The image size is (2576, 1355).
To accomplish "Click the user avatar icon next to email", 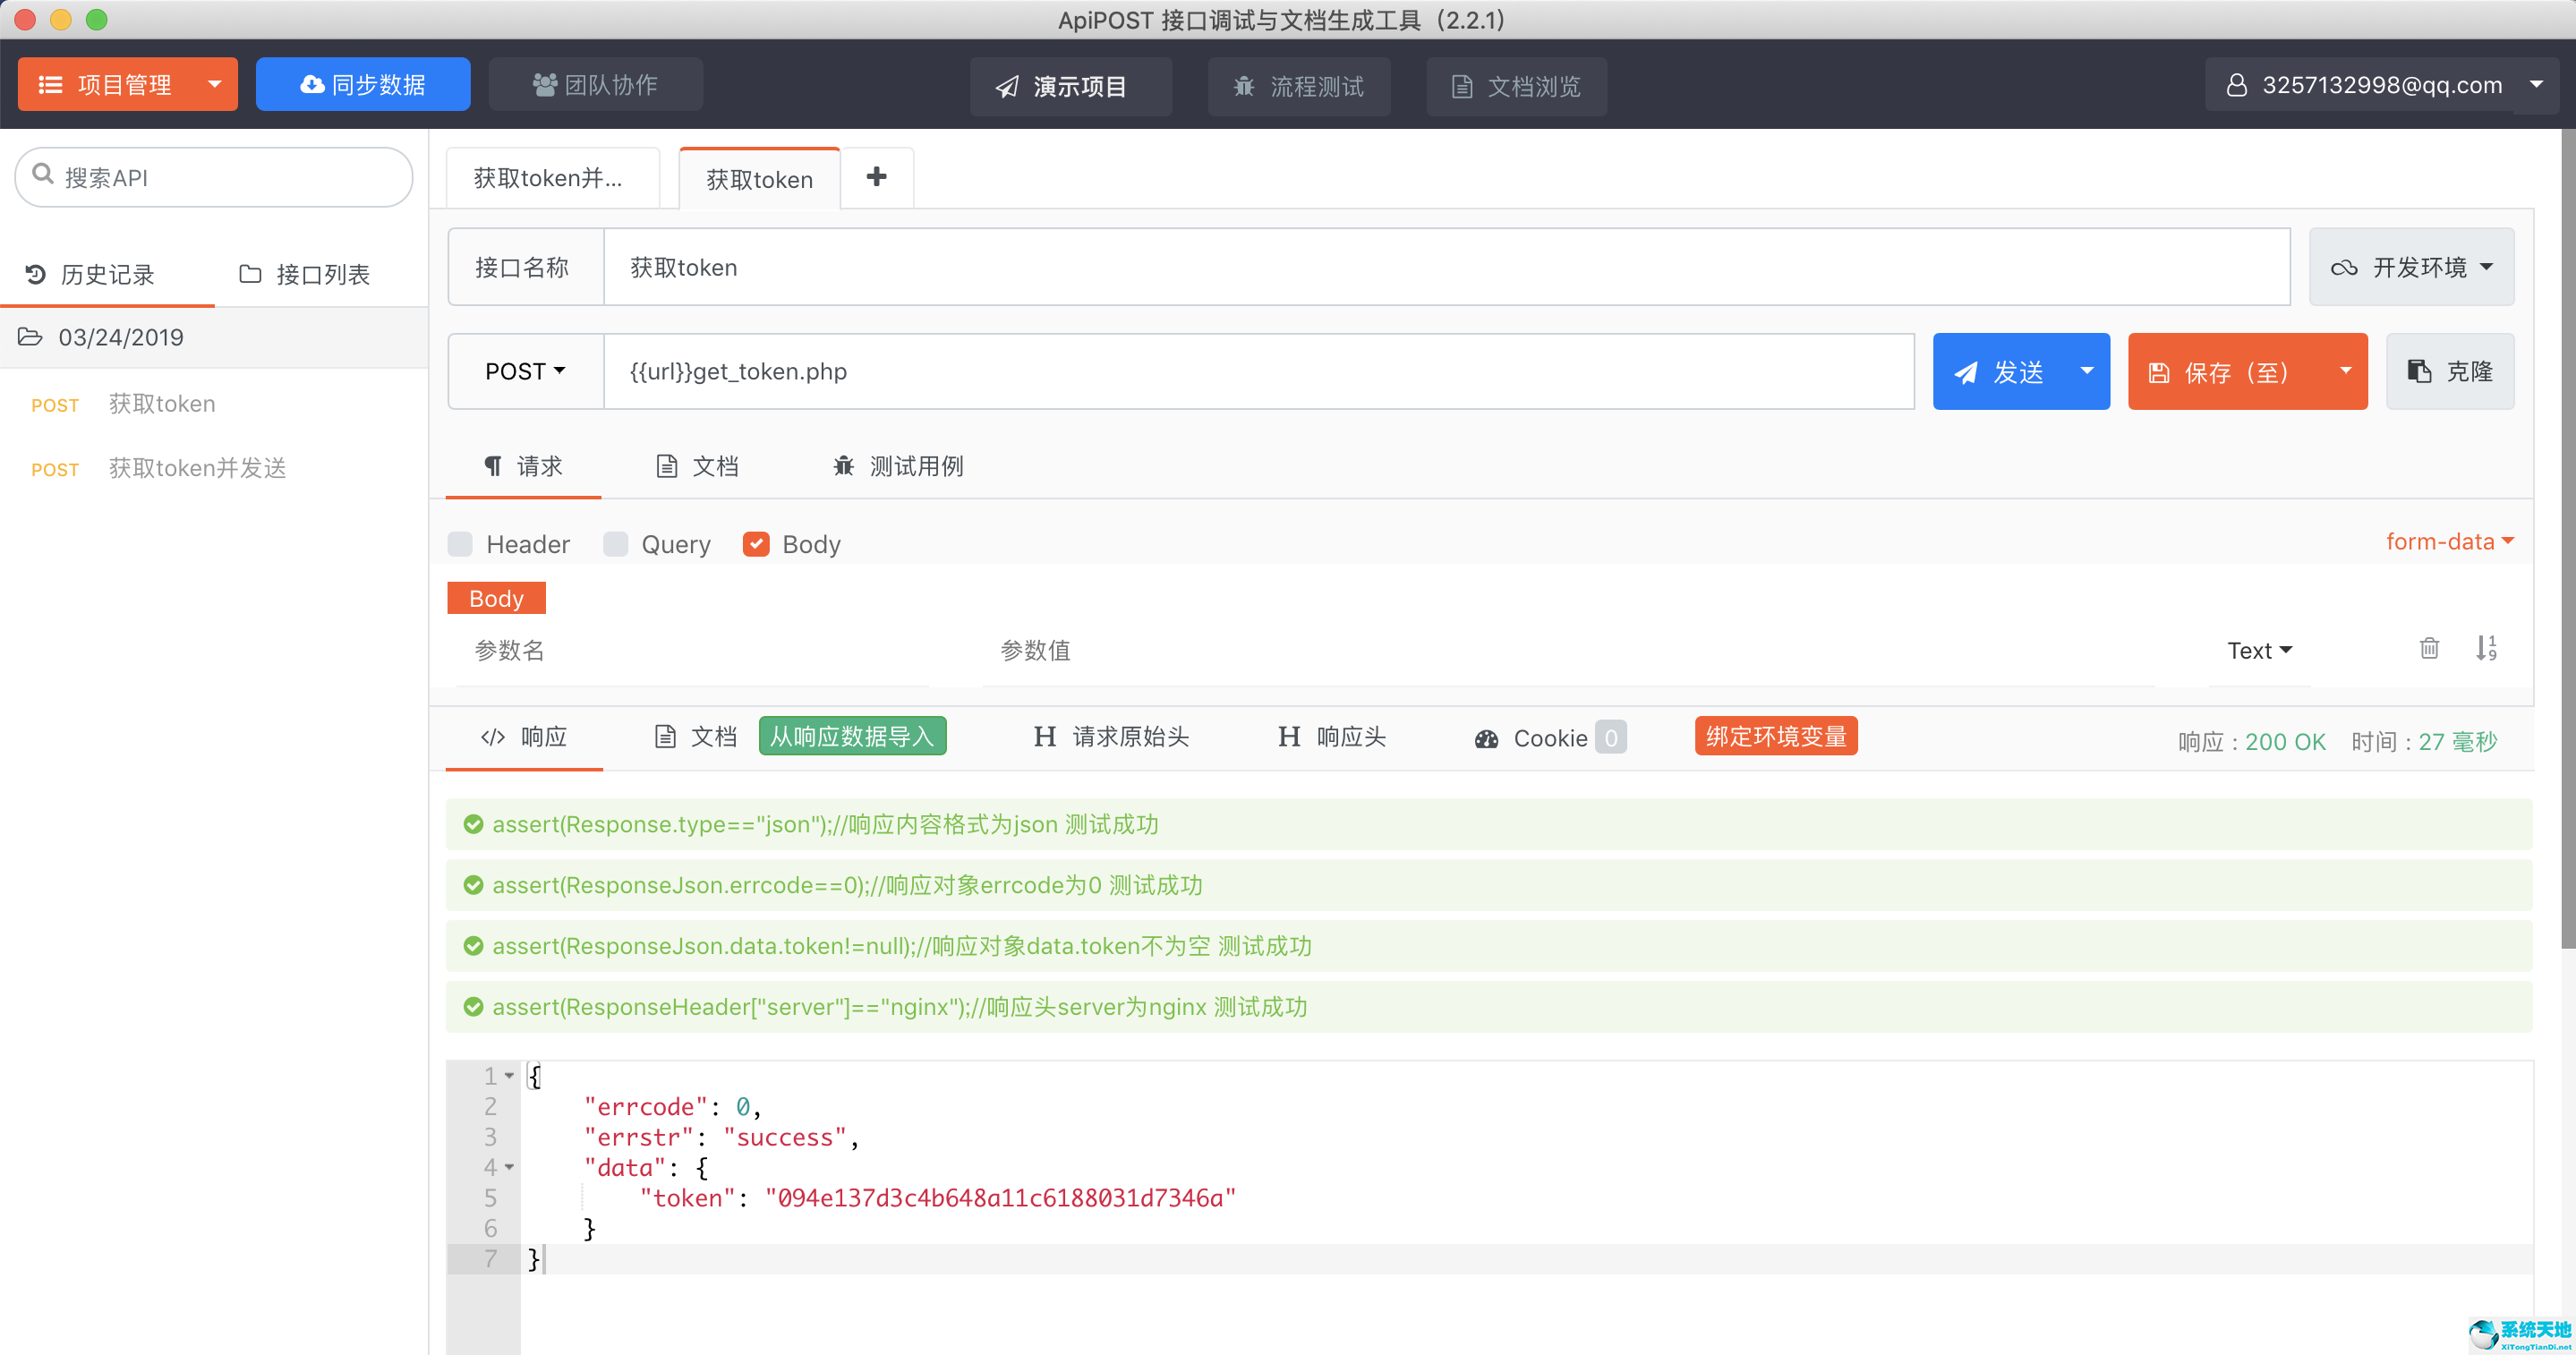I will (x=2237, y=85).
